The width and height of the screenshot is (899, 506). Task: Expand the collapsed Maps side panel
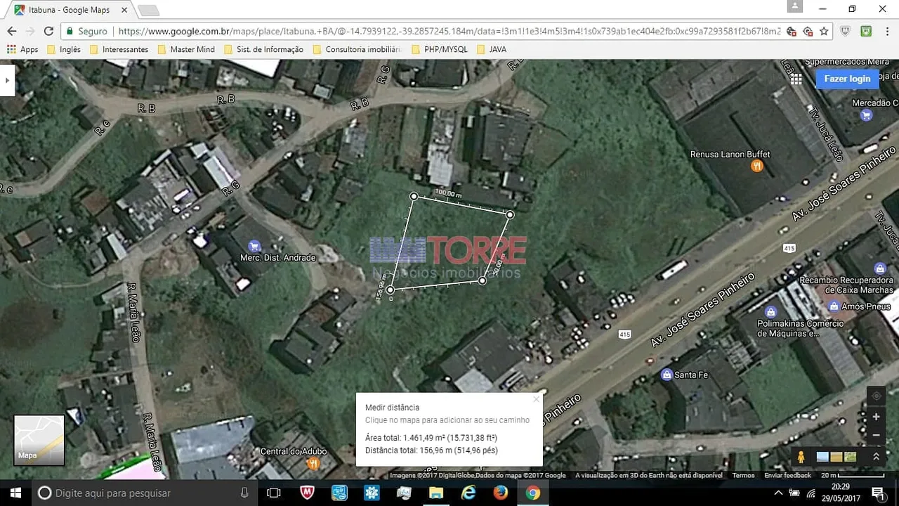click(7, 80)
